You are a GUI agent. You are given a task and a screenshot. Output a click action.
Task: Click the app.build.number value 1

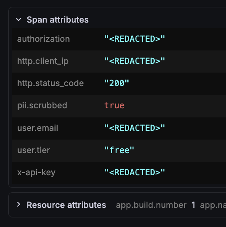coord(193,205)
